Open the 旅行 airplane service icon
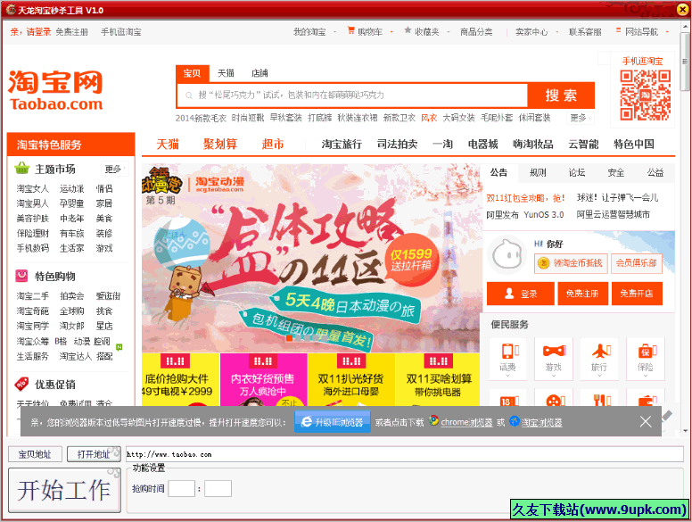 coord(600,352)
